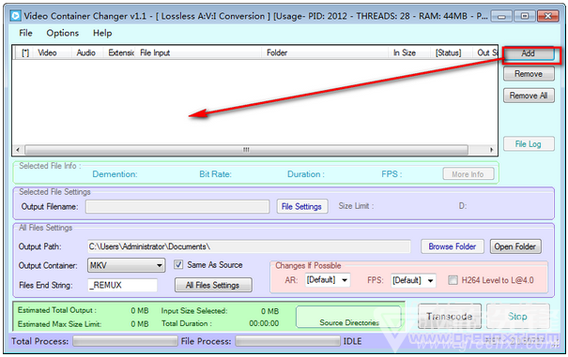Click the Stop button
568x357 pixels.
click(x=517, y=317)
